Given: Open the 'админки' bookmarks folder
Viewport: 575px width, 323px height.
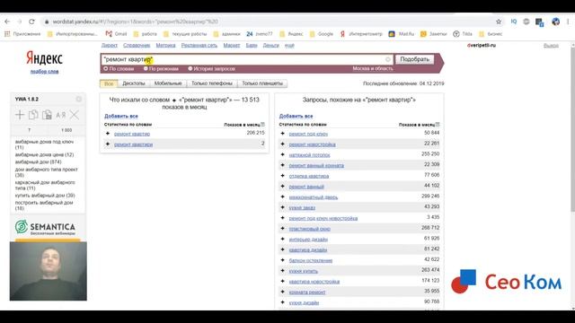Looking at the screenshot, I should point(226,34).
